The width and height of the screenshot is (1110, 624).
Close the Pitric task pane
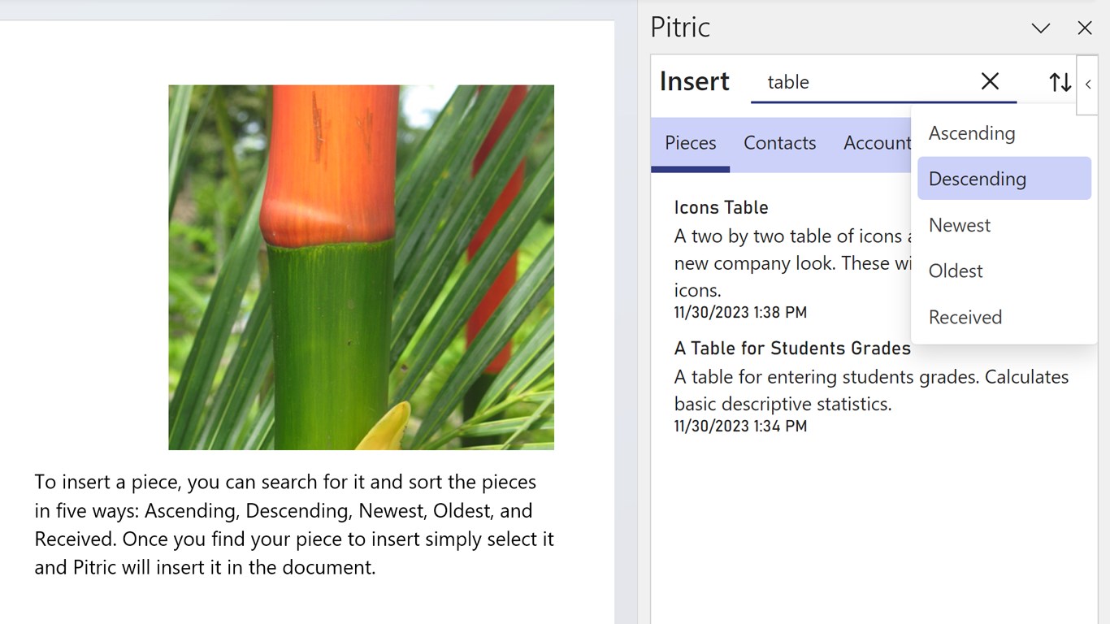[1085, 28]
